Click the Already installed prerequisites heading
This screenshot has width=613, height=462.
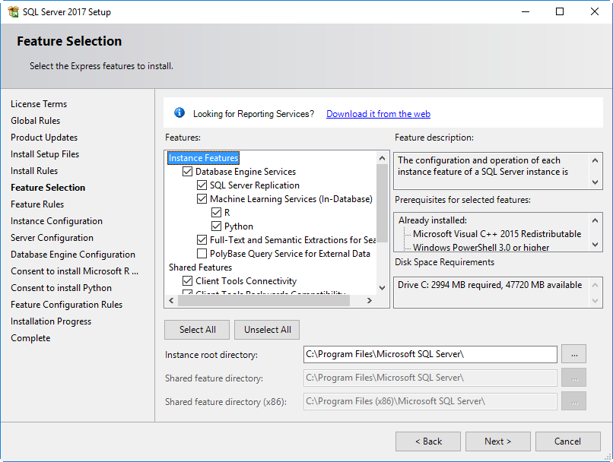pos(433,220)
